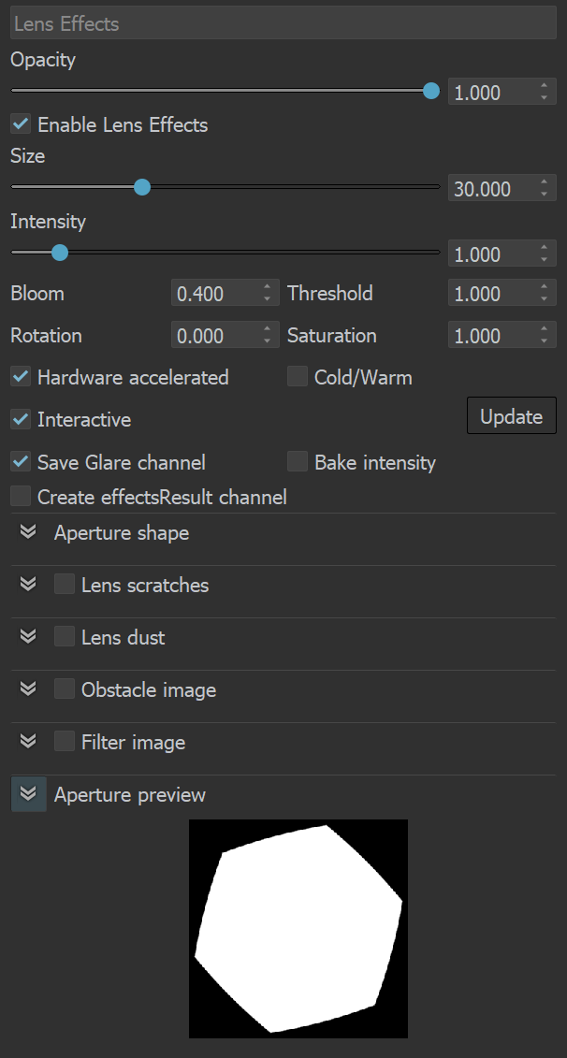Disable Save Glare channel
Viewport: 567px width, 1058px height.
coord(20,462)
